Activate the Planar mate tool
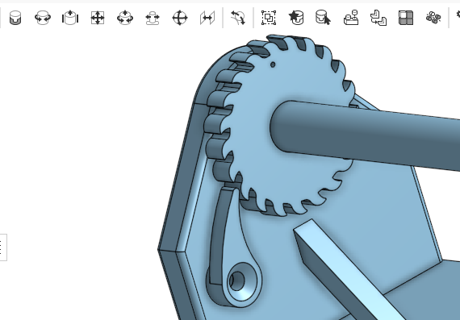The width and height of the screenshot is (460, 320). (98, 18)
